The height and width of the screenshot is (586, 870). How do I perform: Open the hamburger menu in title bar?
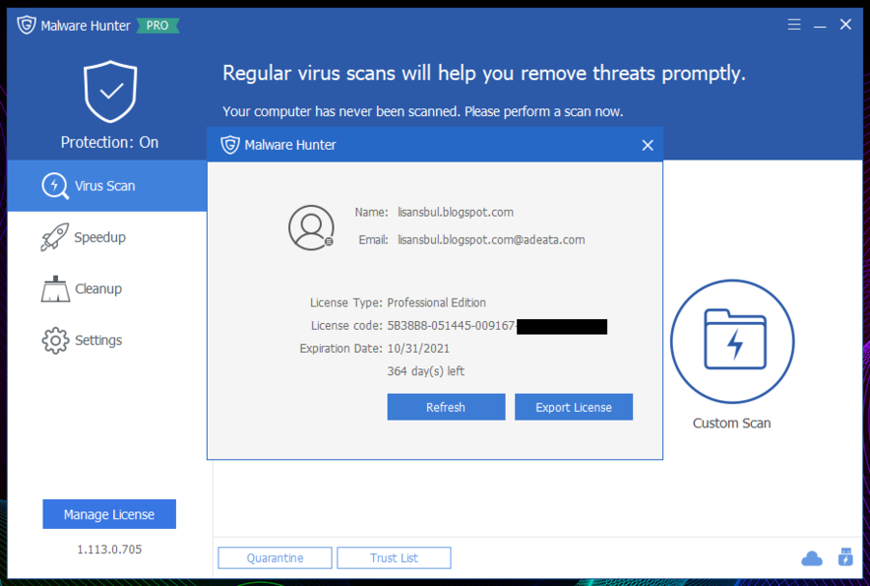click(x=794, y=24)
